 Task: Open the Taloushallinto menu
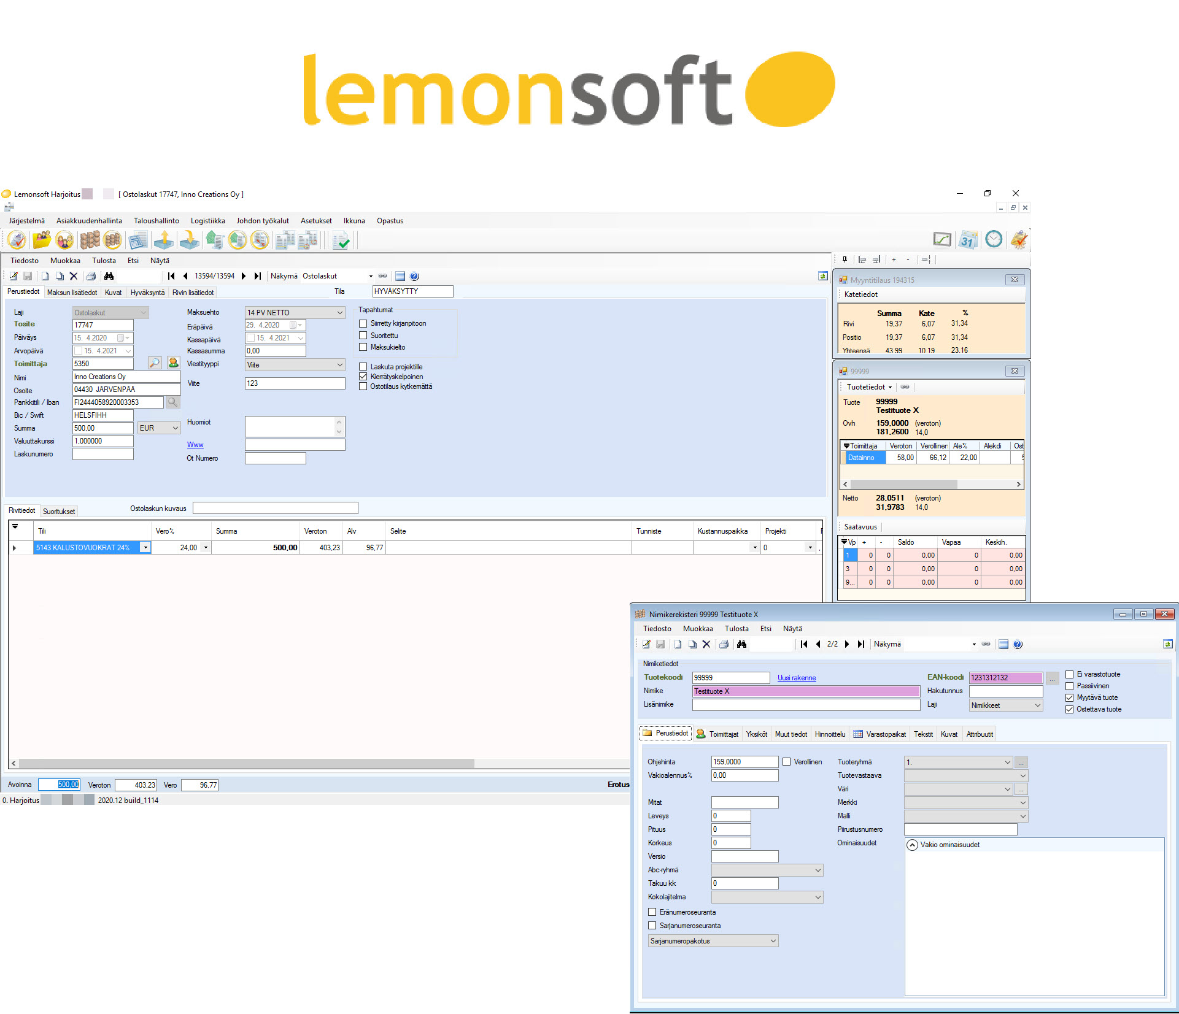(x=156, y=221)
